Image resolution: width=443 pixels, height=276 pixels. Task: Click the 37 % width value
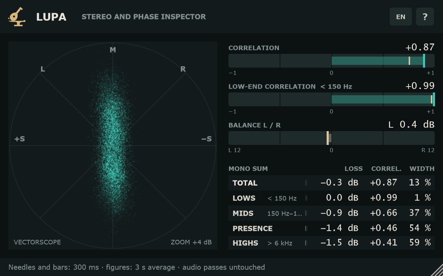420,213
